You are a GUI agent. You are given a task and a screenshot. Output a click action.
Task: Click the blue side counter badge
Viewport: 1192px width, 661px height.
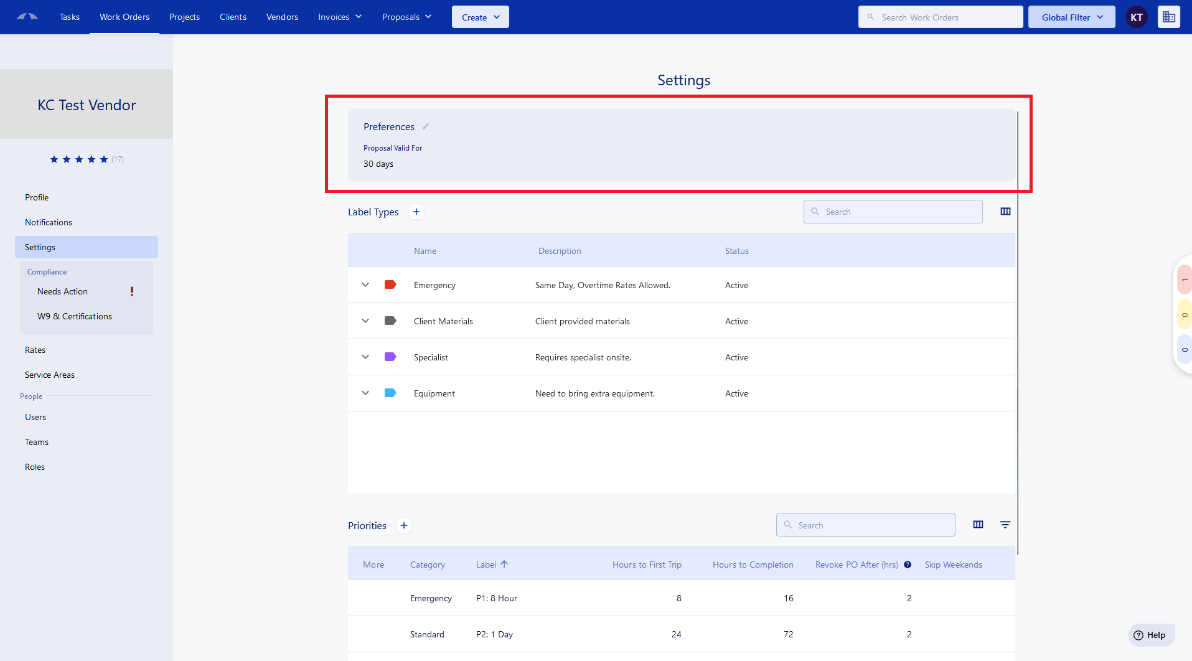[1184, 350]
